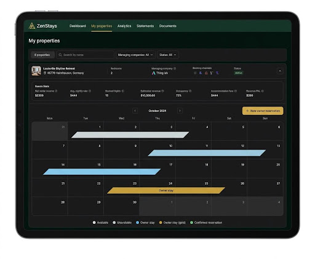Open the Dashboard tab
This screenshot has height=259, width=315.
pyautogui.click(x=78, y=26)
